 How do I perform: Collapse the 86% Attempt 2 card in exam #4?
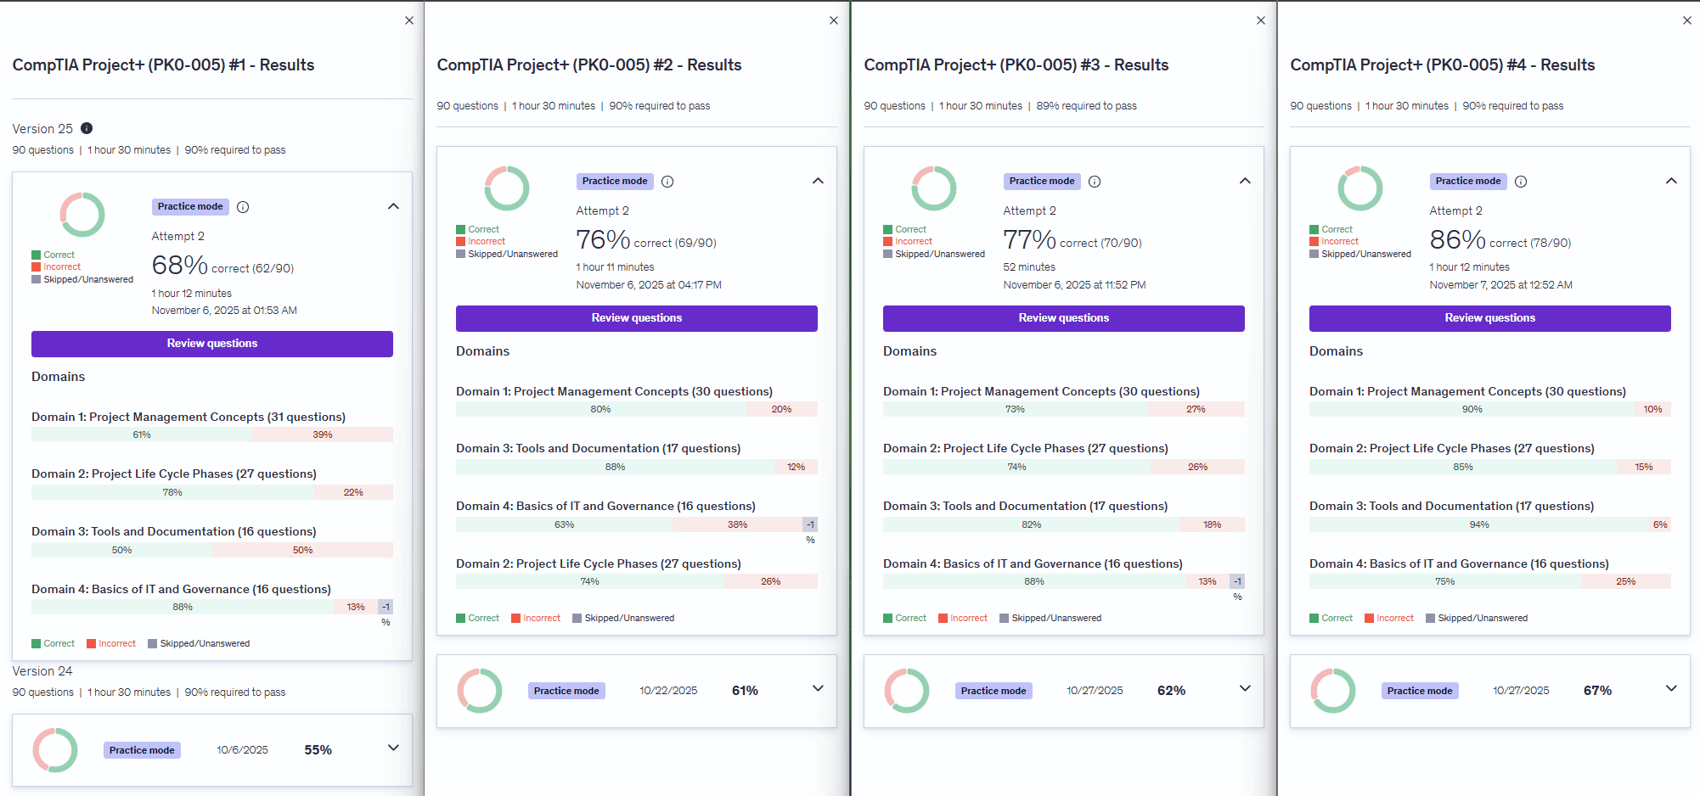tap(1671, 181)
